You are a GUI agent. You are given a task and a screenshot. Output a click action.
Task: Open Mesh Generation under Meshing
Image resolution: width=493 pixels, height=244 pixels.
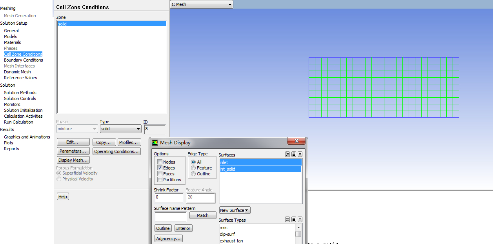(x=20, y=16)
